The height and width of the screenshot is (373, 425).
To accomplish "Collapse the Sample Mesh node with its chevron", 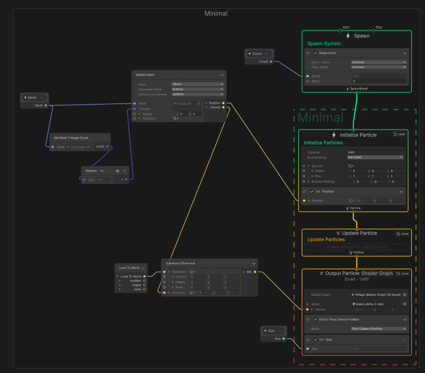I will (222, 74).
